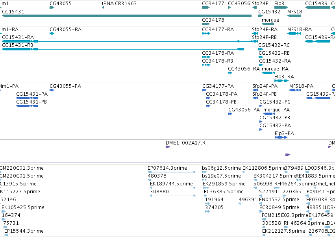Select the MFS18-RA transcript label
The width and height of the screenshot is (335, 237).
[x=299, y=29]
